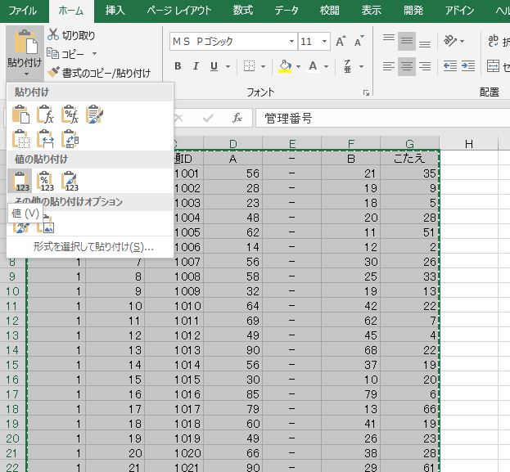The height and width of the screenshot is (472, 510).
Task: Click the Copy command
Action: (x=65, y=54)
